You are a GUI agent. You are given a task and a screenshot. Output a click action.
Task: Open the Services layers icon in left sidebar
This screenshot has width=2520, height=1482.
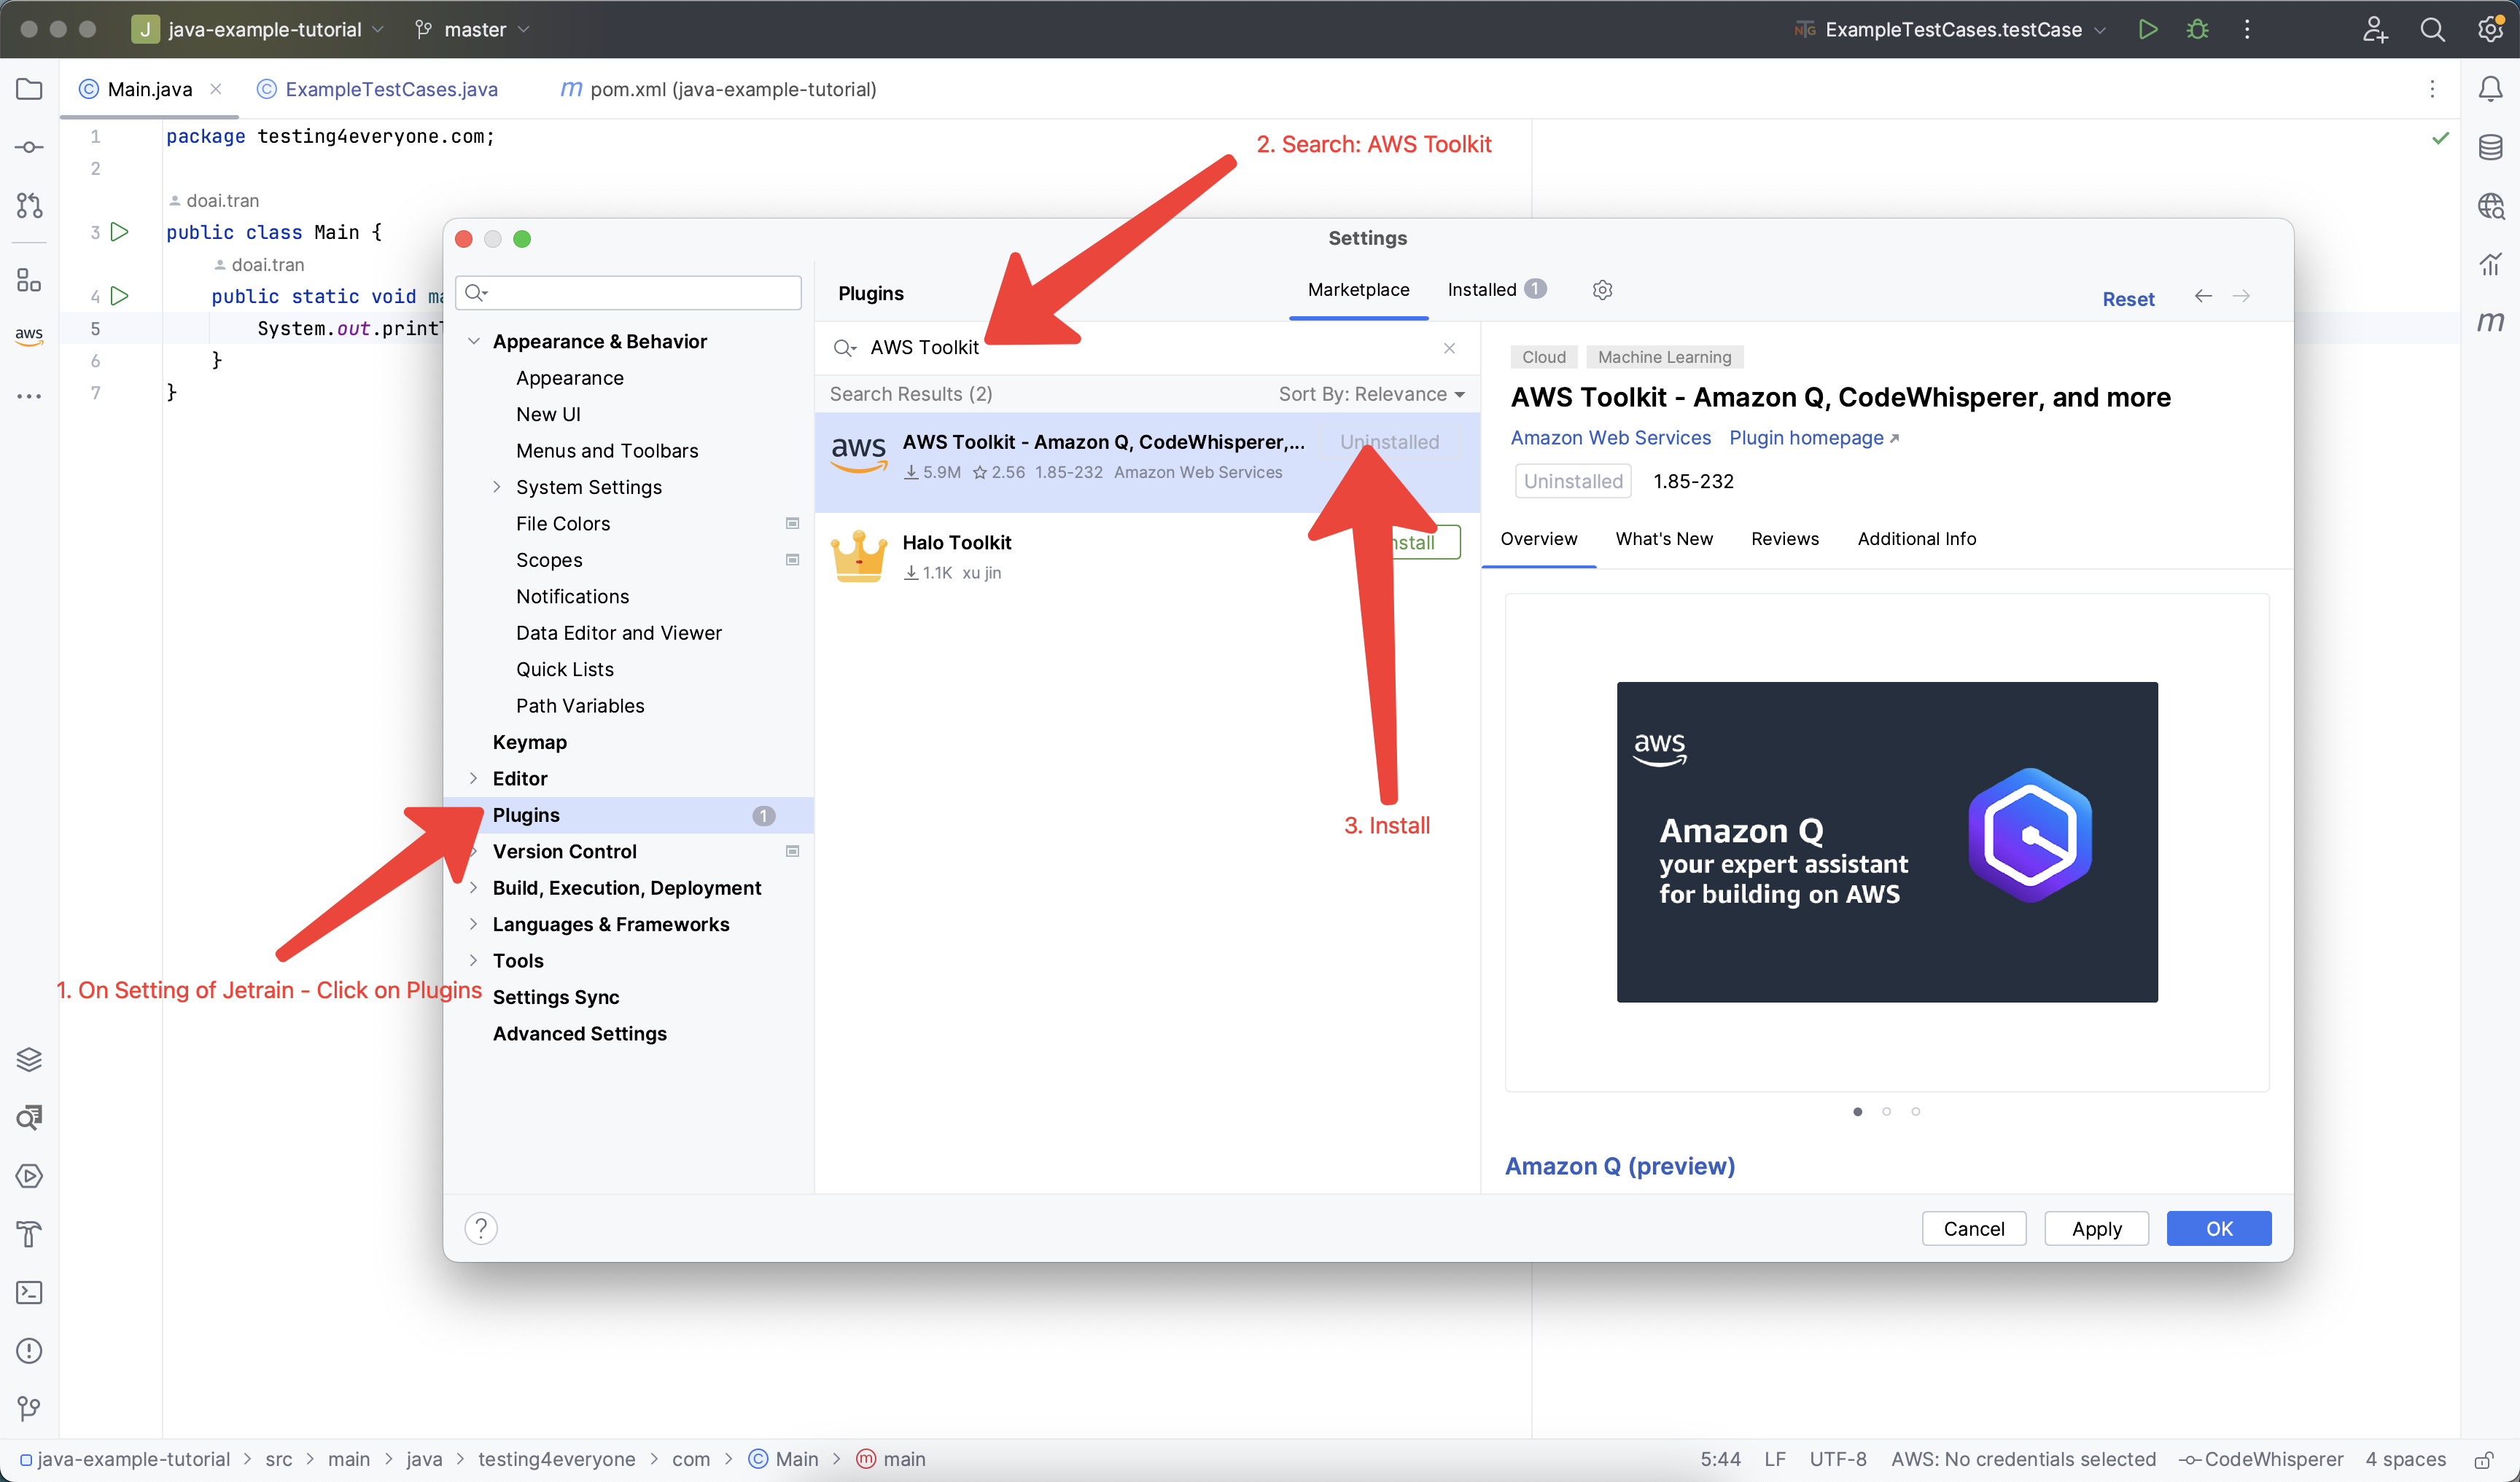pyautogui.click(x=29, y=1059)
